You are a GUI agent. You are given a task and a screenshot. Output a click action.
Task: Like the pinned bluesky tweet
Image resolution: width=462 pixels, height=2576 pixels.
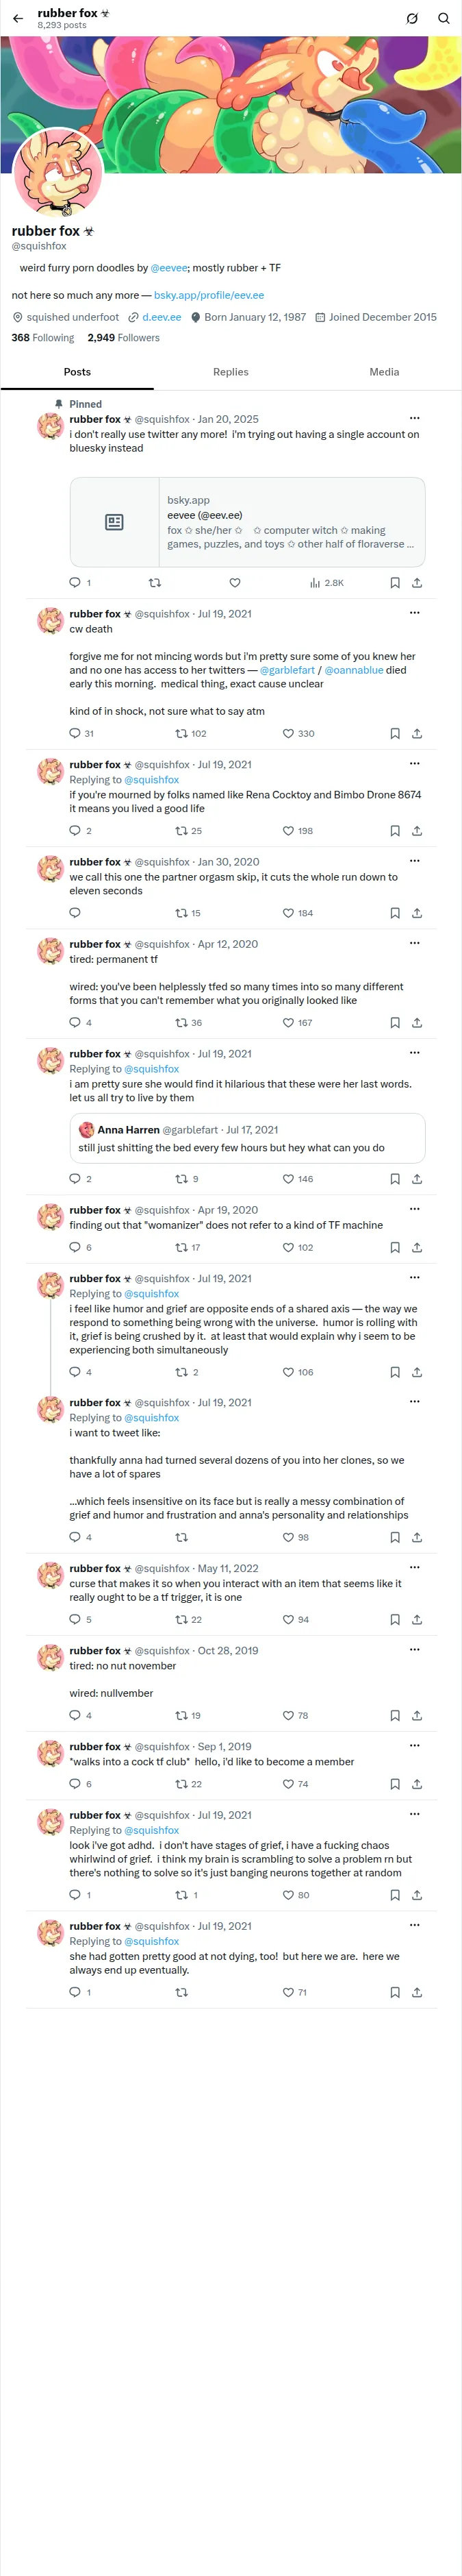pos(235,582)
